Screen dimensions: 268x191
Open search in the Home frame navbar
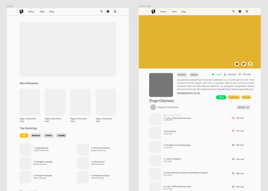pyautogui.click(x=101, y=12)
